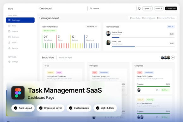Click the Light & Dark pill

tap(105, 108)
